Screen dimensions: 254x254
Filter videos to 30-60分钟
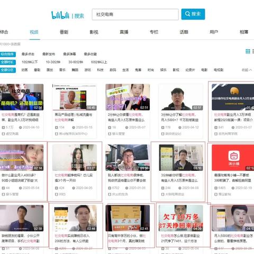coord(76,62)
